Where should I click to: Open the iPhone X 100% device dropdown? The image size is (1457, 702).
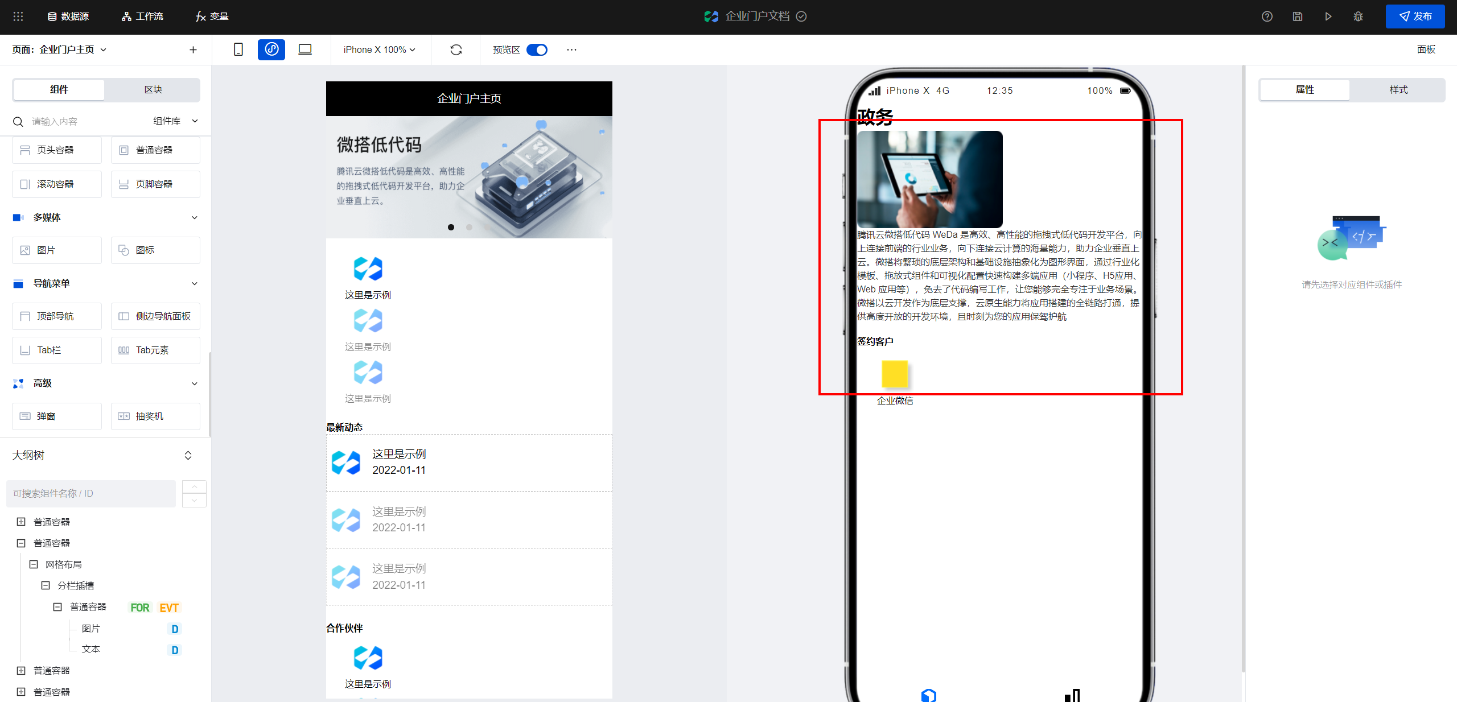[379, 49]
